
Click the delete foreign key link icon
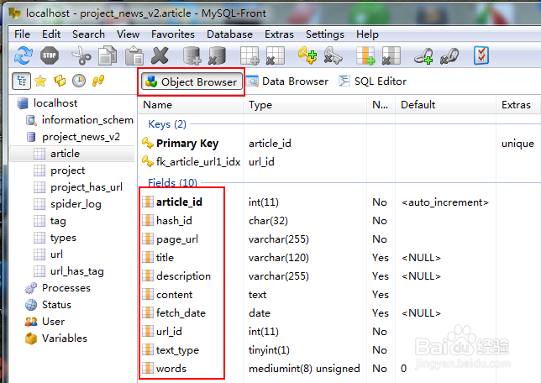(x=449, y=55)
